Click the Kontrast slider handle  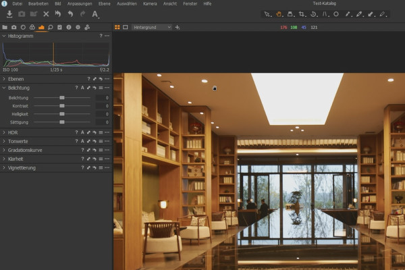(x=62, y=106)
